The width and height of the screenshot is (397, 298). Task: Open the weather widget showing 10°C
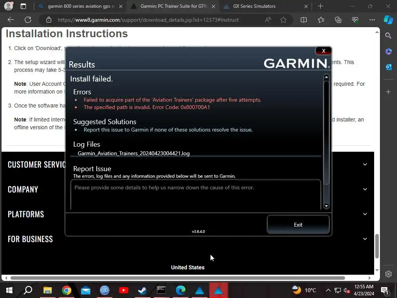point(304,290)
